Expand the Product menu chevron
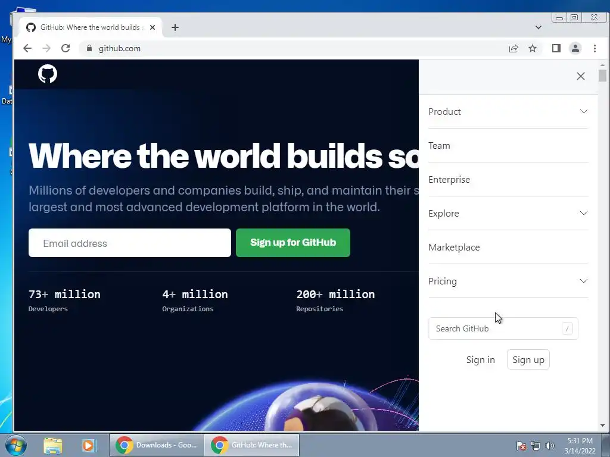This screenshot has height=457, width=610. click(584, 111)
